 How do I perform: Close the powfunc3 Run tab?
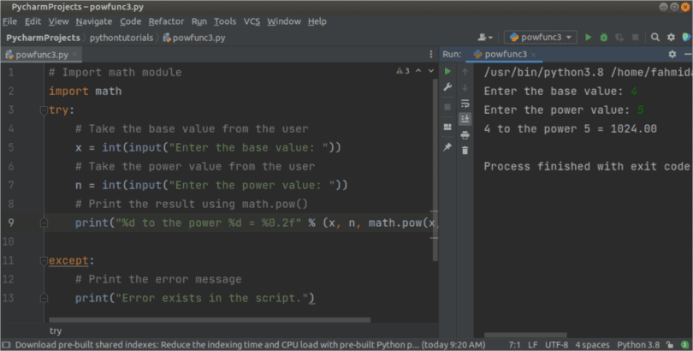tap(534, 55)
